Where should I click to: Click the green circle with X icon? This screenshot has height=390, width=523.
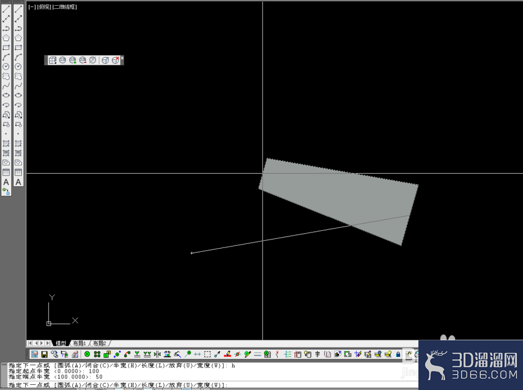tap(87, 354)
